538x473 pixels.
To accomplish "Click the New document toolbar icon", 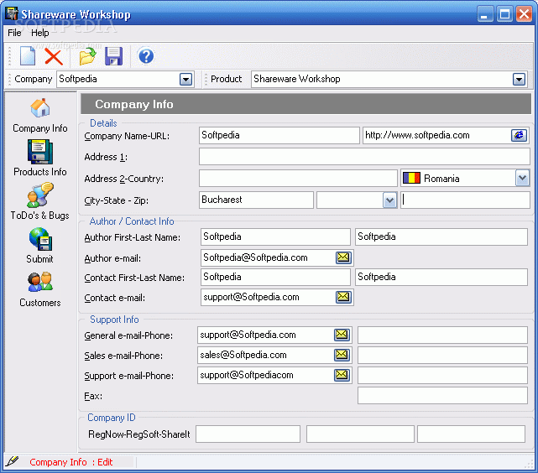I will 28,56.
